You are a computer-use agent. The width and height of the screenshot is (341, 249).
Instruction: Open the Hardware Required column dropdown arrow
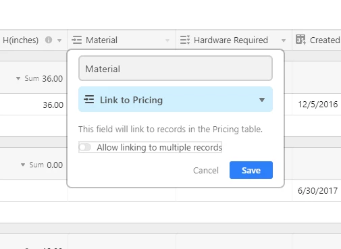coord(284,40)
